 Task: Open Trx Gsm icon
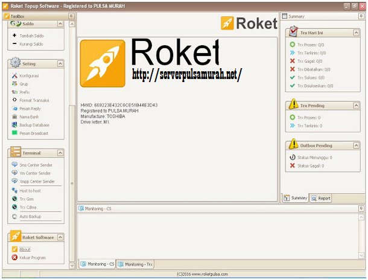[x=14, y=199]
